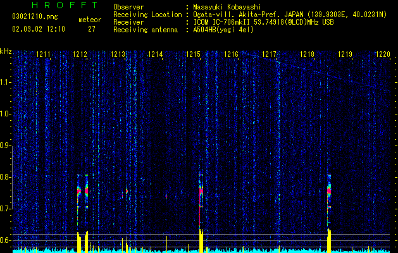
Task: Click the strong meteor echo after 1218
Action: pos(329,190)
